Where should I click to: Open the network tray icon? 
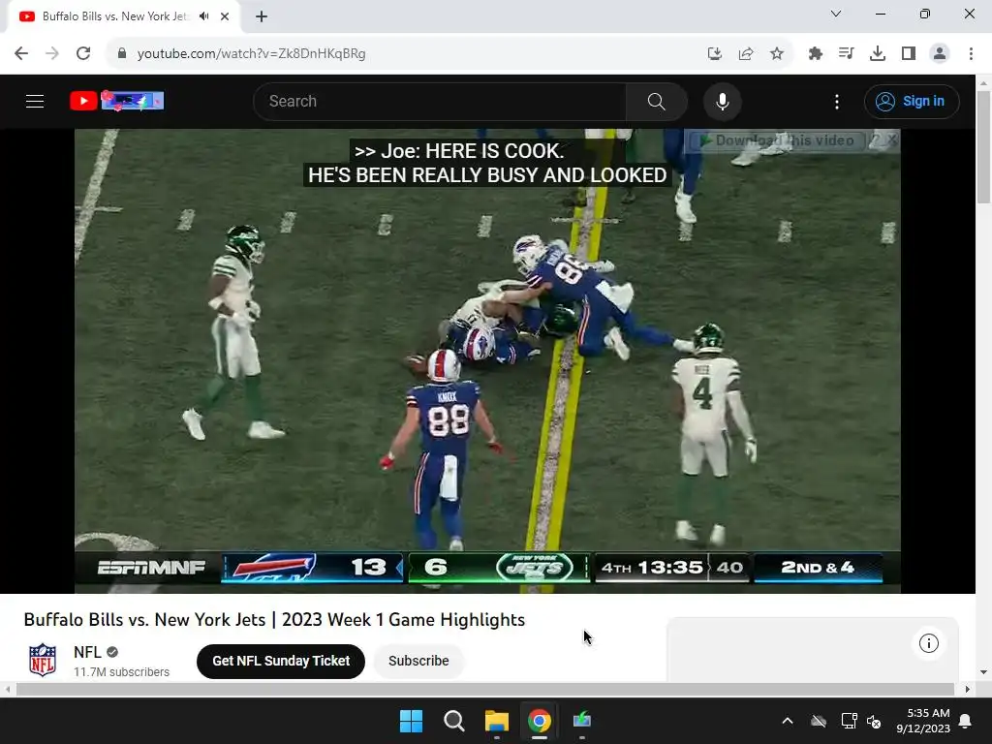pos(849,721)
